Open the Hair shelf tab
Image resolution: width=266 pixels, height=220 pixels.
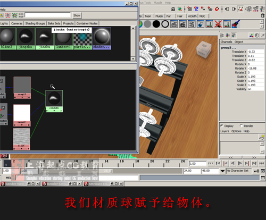pyautogui.click(x=180, y=16)
